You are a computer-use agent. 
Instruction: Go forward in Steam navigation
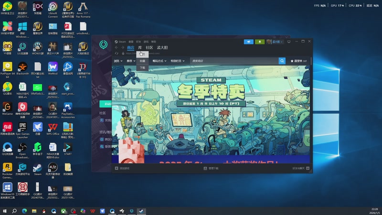click(x=123, y=47)
